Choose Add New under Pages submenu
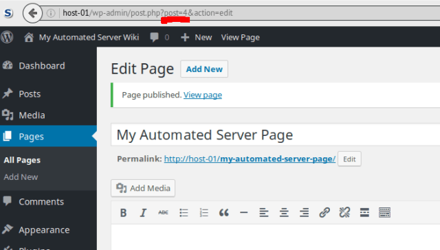This screenshot has width=440, height=250. tap(21, 177)
